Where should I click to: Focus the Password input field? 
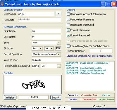[39, 20]
